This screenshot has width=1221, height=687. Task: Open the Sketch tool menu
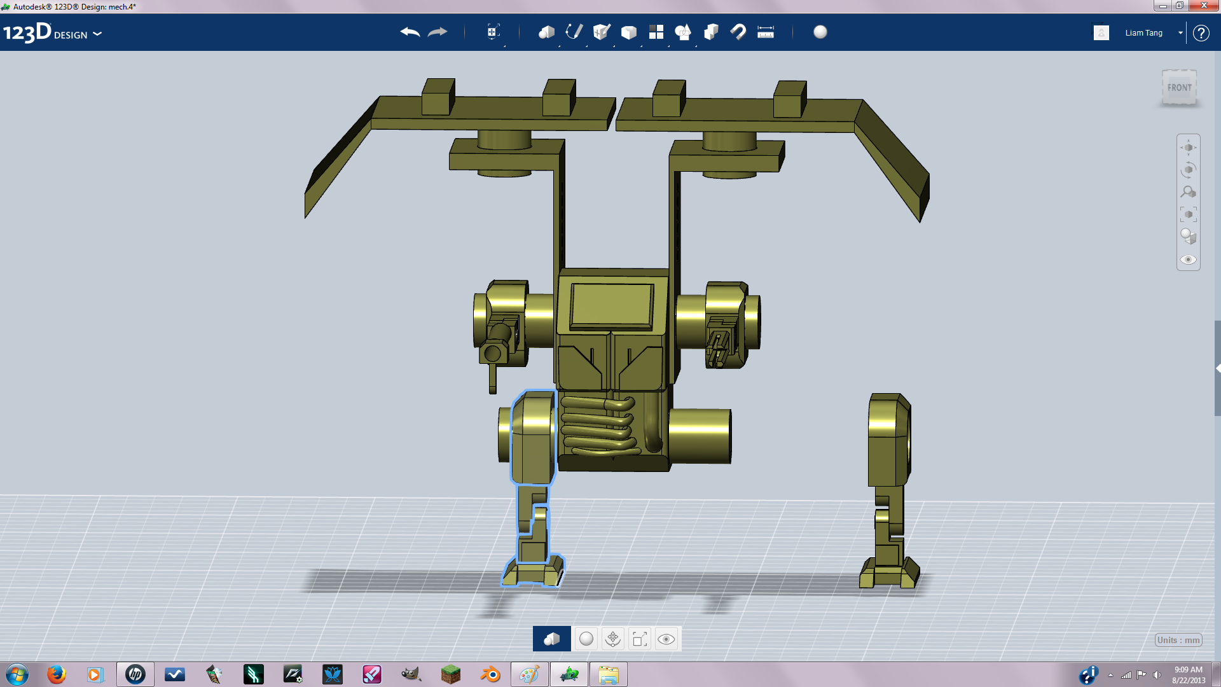574,32
